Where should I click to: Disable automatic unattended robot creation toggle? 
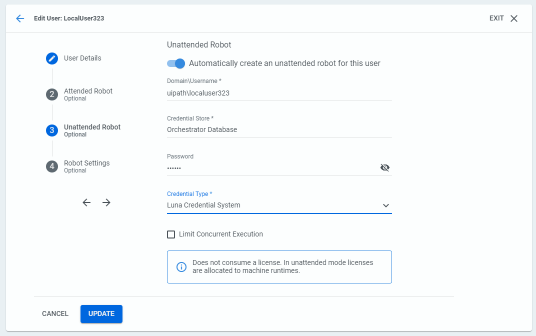[176, 63]
